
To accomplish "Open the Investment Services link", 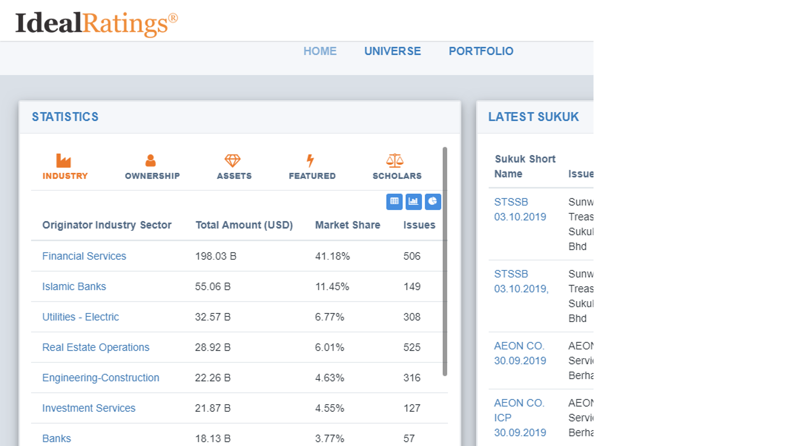I will (x=88, y=408).
